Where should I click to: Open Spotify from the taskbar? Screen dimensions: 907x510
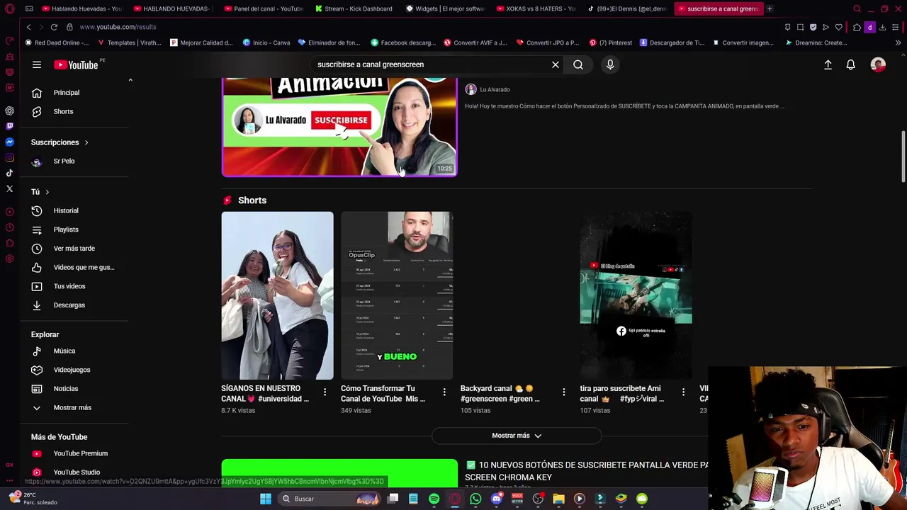(x=434, y=499)
